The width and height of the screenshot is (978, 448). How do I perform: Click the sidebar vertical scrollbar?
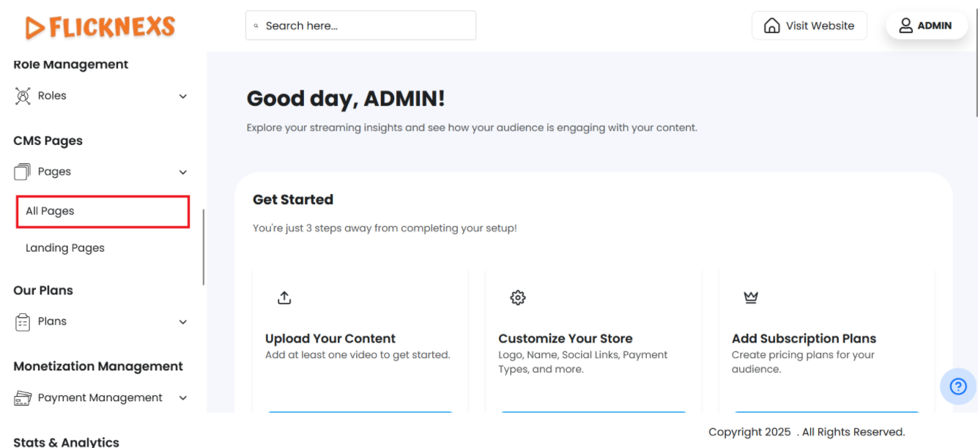(x=204, y=247)
